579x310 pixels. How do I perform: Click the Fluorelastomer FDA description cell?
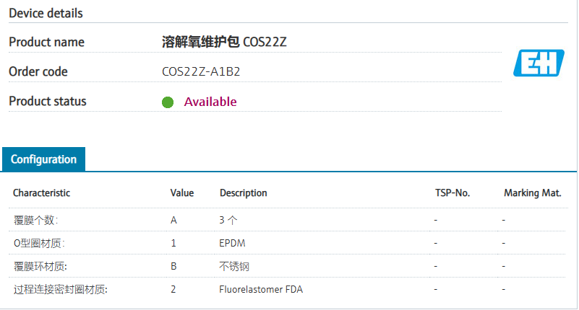pyautogui.click(x=260, y=289)
